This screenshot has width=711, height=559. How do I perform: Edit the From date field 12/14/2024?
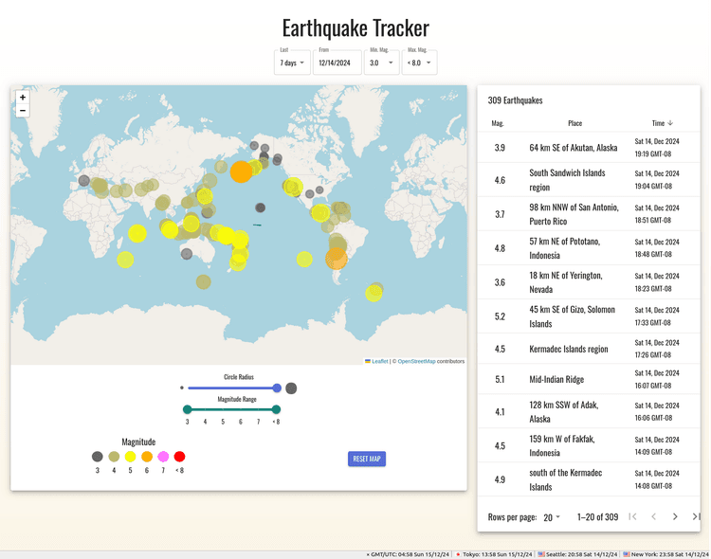click(x=337, y=63)
